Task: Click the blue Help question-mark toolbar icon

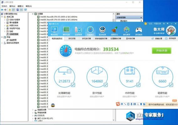Action: [18, 10]
